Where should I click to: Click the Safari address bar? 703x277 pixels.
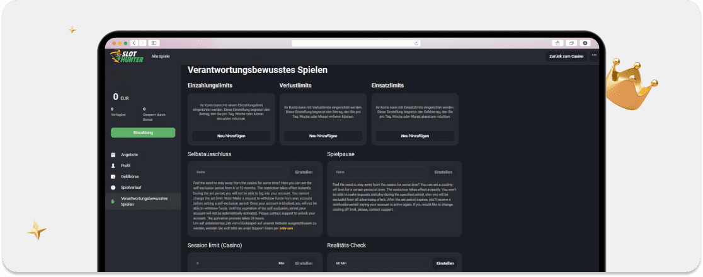[x=356, y=43]
